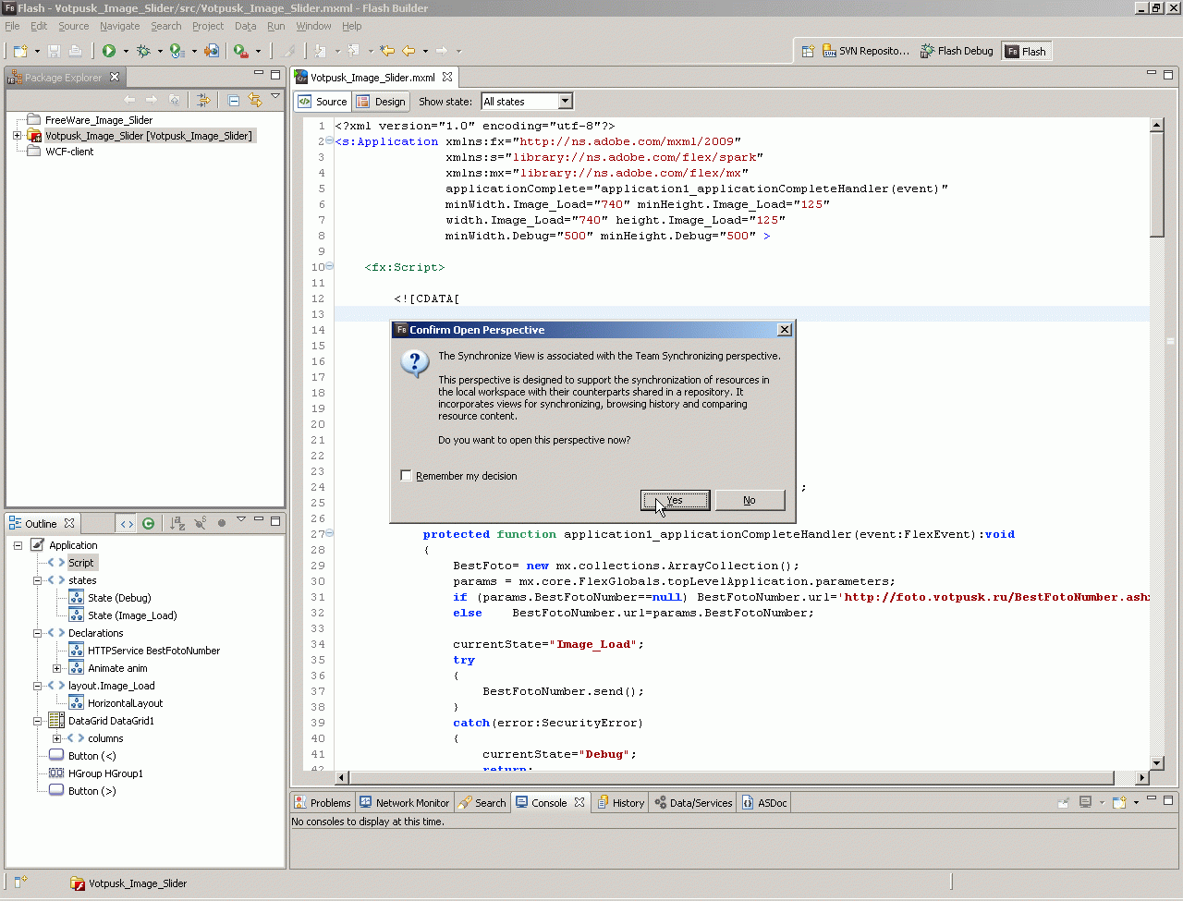Image resolution: width=1183 pixels, height=901 pixels.
Task: Click the New file wizard icon
Action: tap(20, 51)
